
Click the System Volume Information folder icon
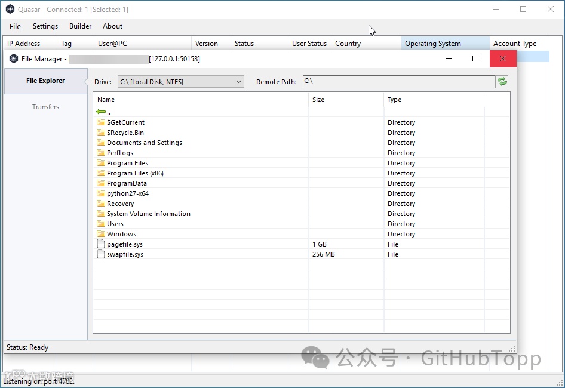pyautogui.click(x=101, y=213)
